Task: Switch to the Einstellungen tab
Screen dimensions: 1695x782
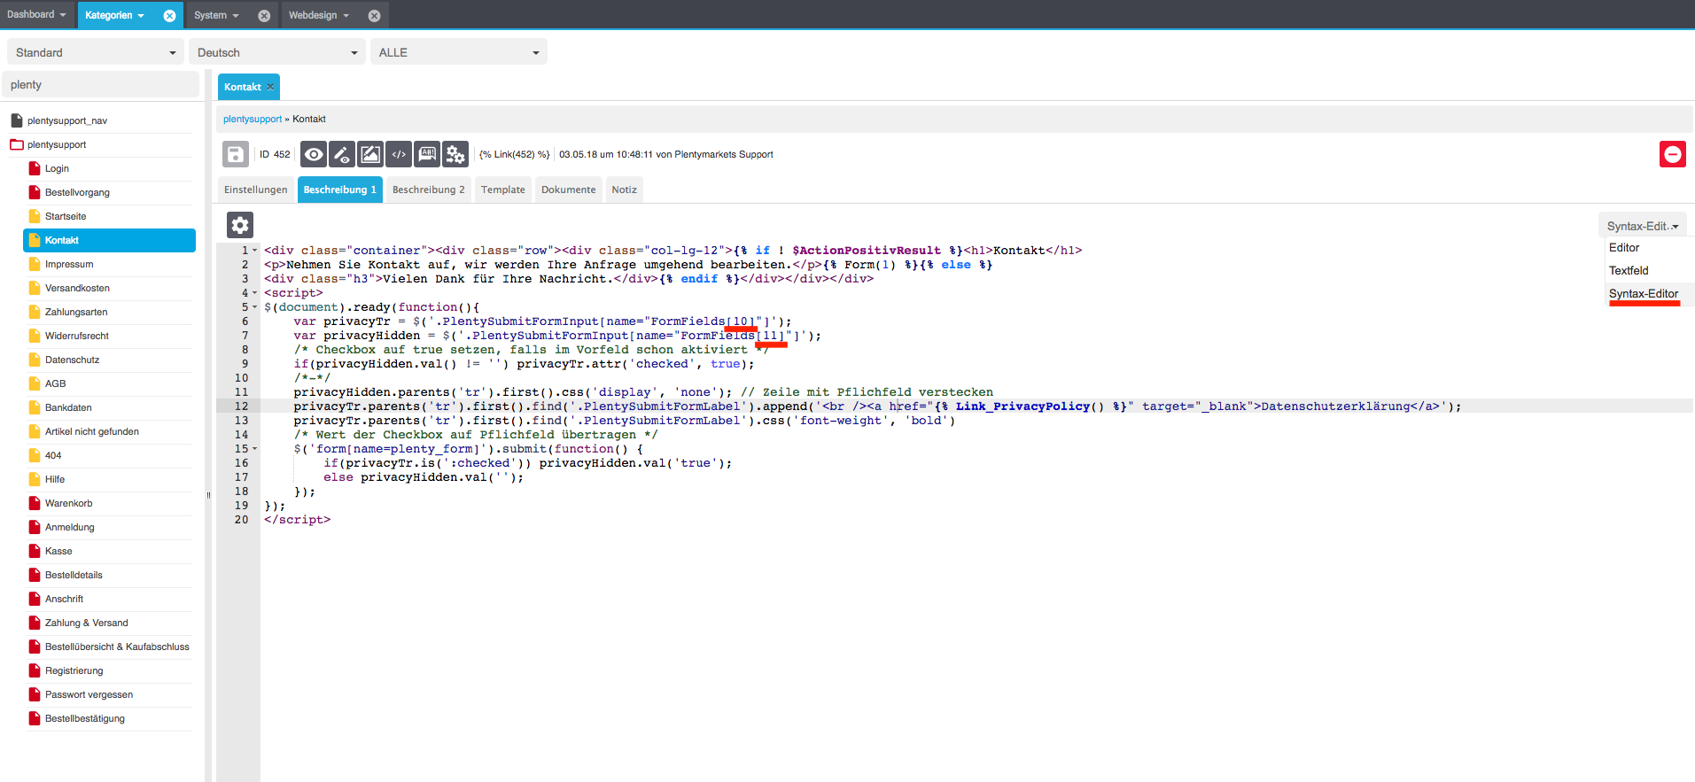Action: click(x=256, y=190)
